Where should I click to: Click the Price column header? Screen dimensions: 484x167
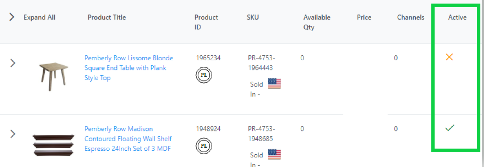(x=364, y=18)
